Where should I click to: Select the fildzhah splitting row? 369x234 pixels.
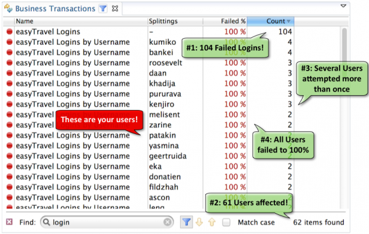149,187
